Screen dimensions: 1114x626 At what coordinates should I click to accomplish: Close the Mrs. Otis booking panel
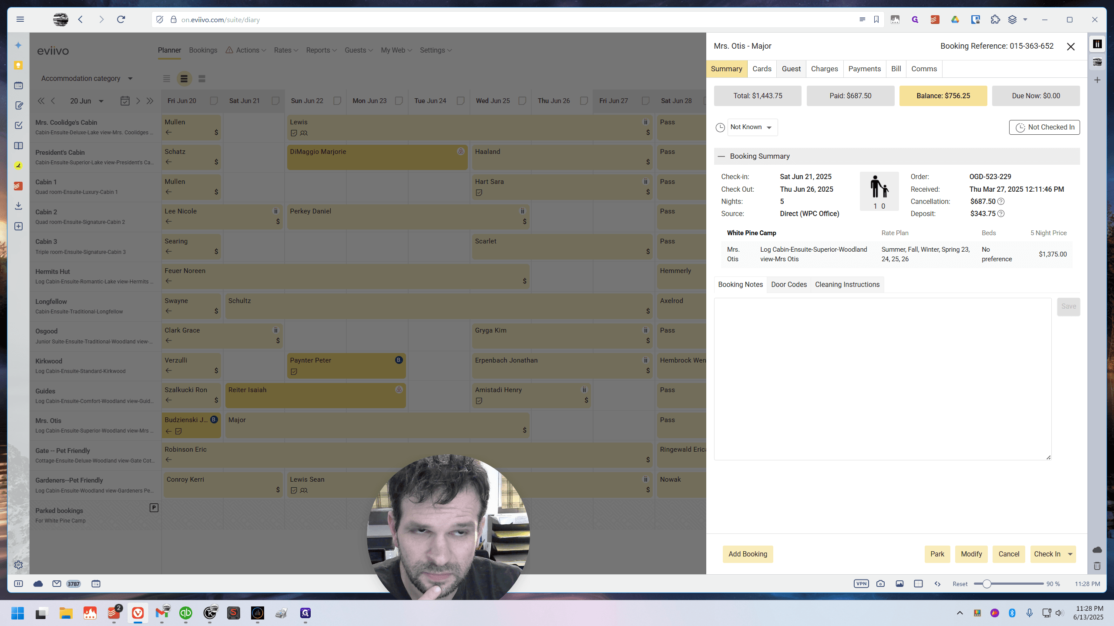(x=1071, y=47)
